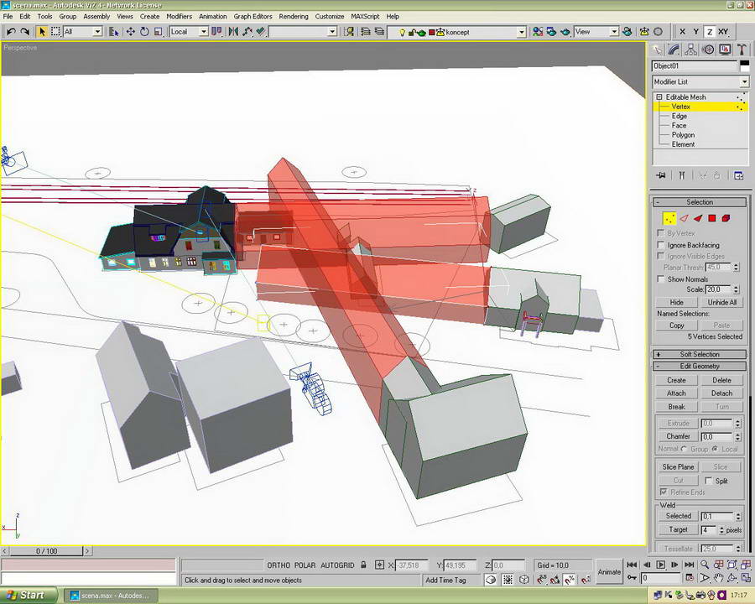Open the Modifiers menu

pos(179,16)
